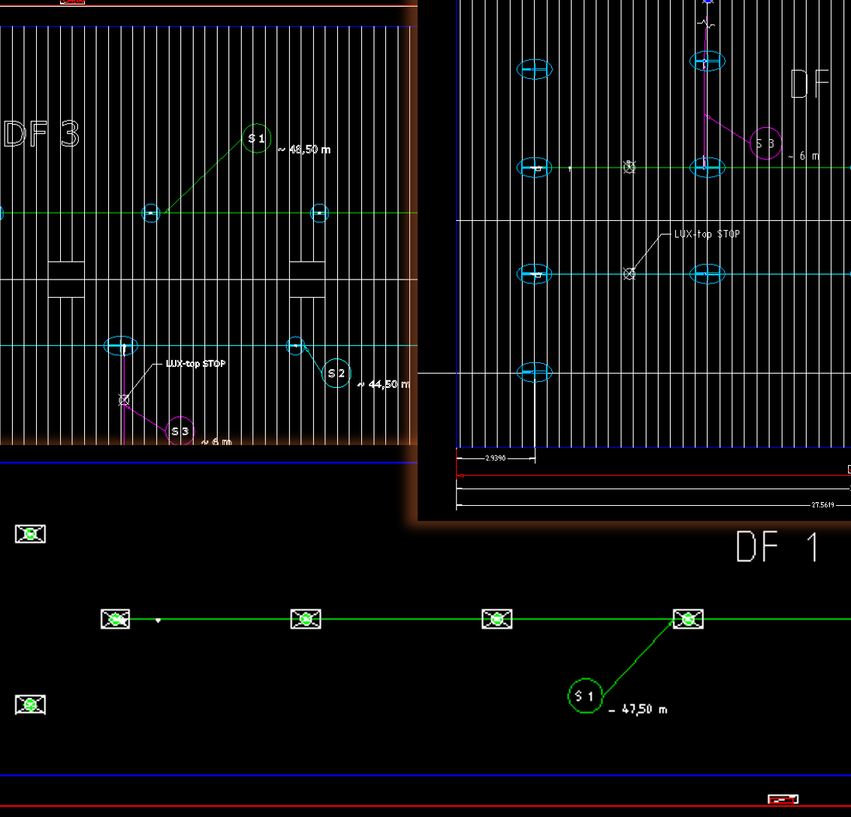The height and width of the screenshot is (817, 851).
Task: Click the 27.5619 dimension value
Action: click(x=820, y=505)
